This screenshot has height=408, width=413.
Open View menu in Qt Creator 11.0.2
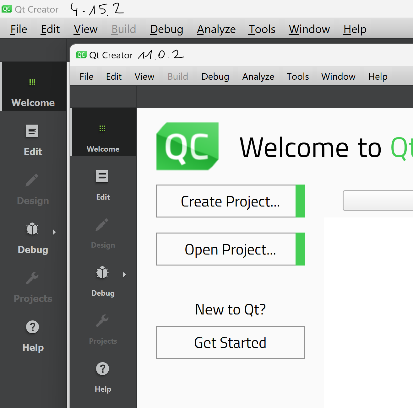point(144,77)
